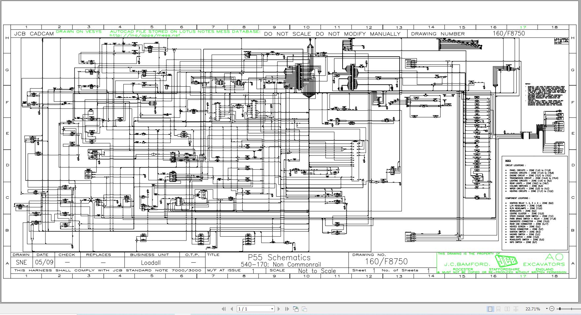This screenshot has height=315, width=581.
Task: Click the 22.71% zoom percentage field
Action: [533, 309]
